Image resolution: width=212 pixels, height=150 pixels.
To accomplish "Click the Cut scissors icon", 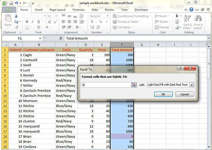I will click(x=16, y=16).
